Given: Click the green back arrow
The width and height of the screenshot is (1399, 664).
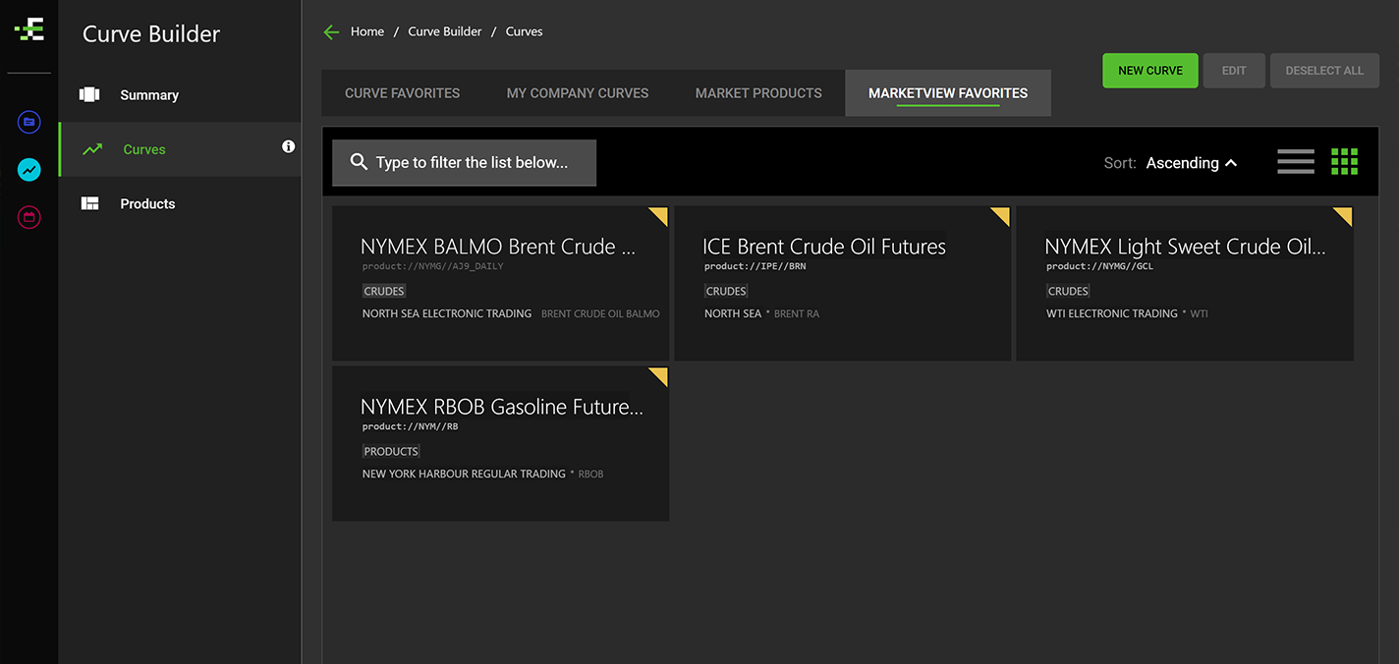Looking at the screenshot, I should pyautogui.click(x=331, y=31).
